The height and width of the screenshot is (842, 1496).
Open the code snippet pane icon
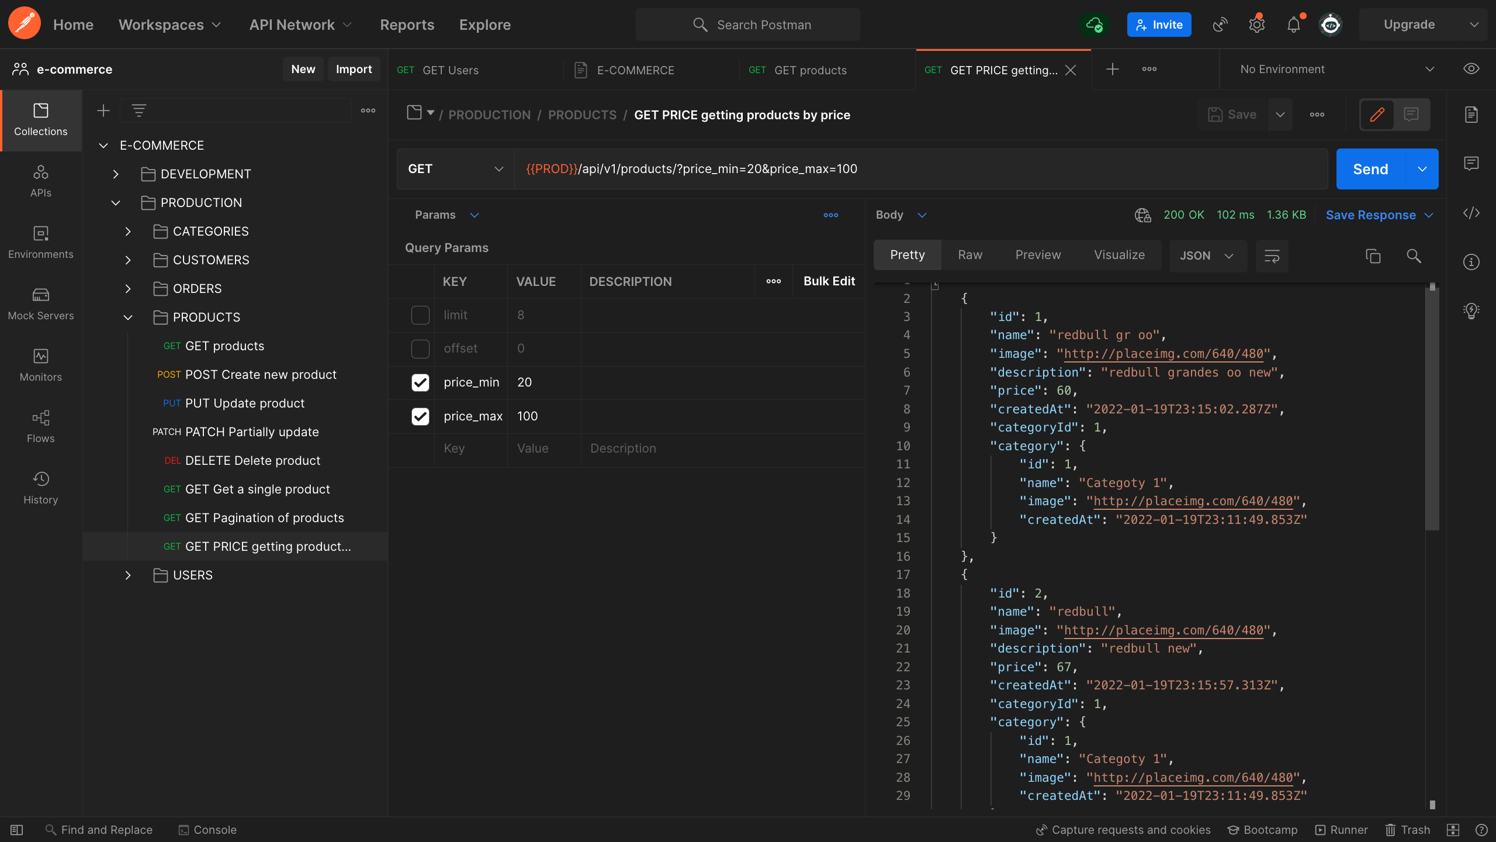1471,213
